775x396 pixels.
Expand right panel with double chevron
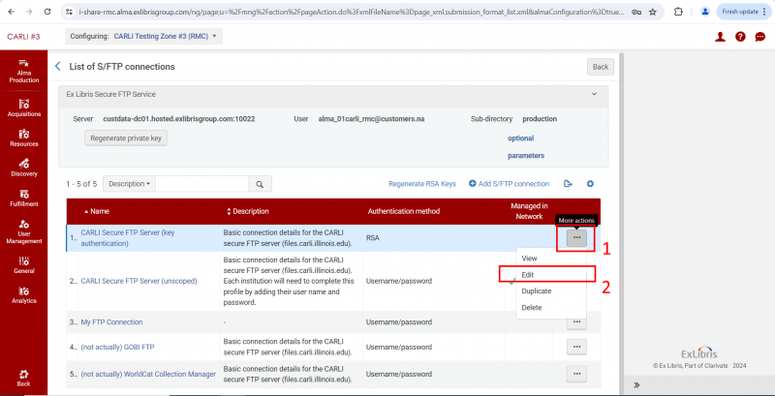(636, 384)
